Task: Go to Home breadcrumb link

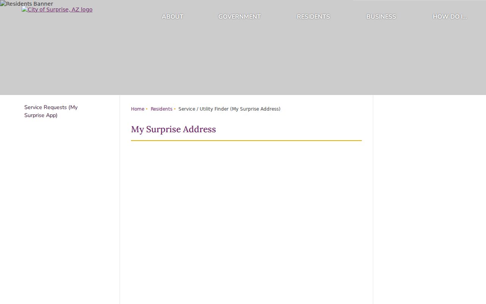Action: click(x=137, y=109)
